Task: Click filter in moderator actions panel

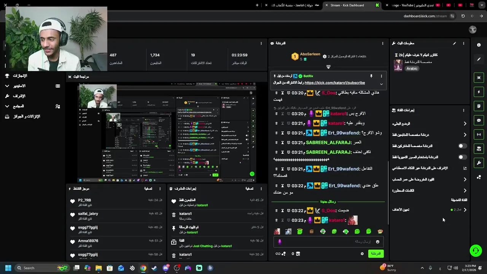Action: tap(249, 188)
